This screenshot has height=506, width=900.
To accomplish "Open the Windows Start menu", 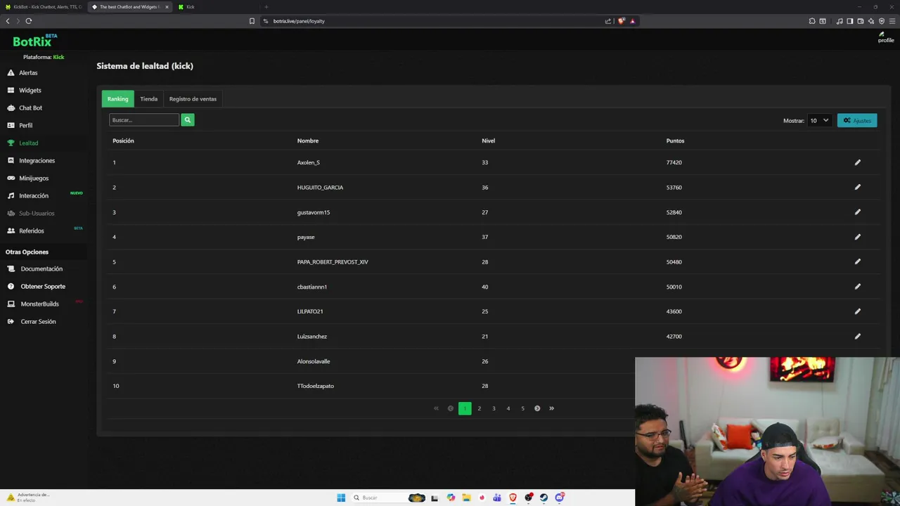I will 341,498.
